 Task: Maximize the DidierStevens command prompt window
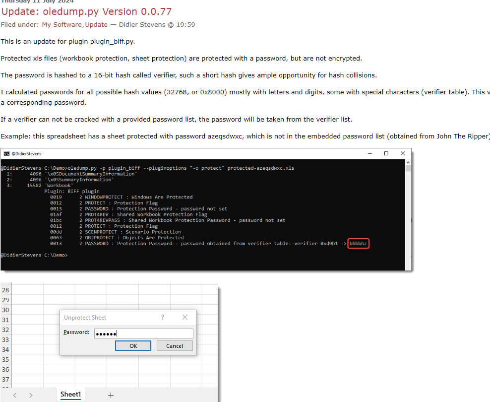386,153
